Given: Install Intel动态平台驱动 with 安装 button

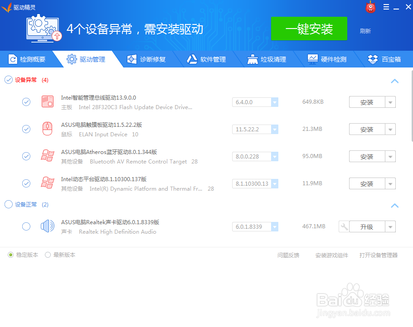Looking at the screenshot, I should pos(367,183).
